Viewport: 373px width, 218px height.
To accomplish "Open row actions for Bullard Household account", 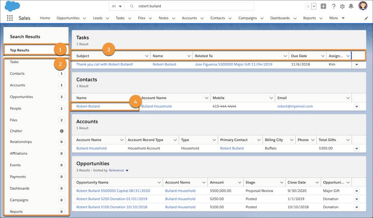I will point(357,148).
